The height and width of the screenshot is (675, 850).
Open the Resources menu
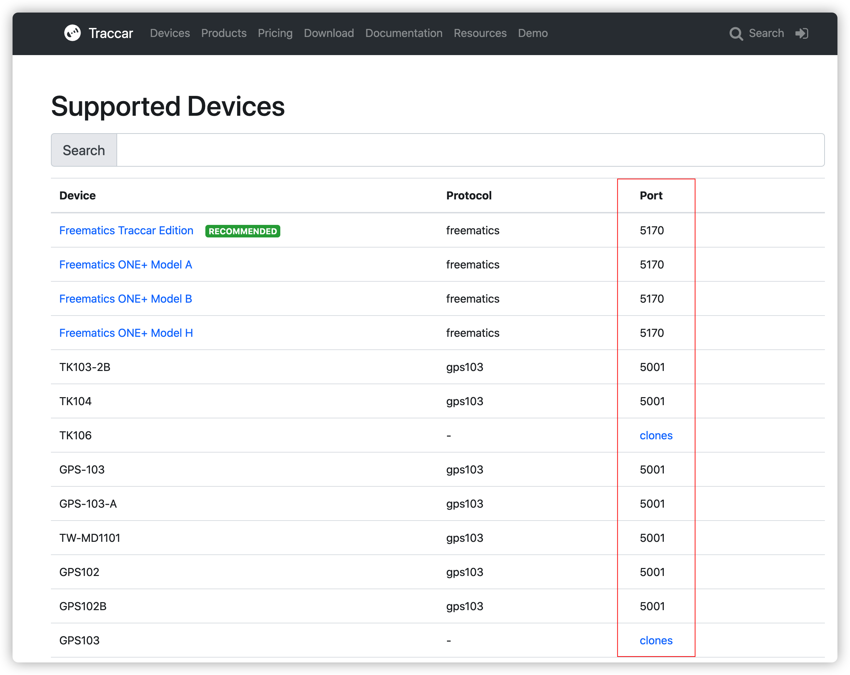(480, 33)
